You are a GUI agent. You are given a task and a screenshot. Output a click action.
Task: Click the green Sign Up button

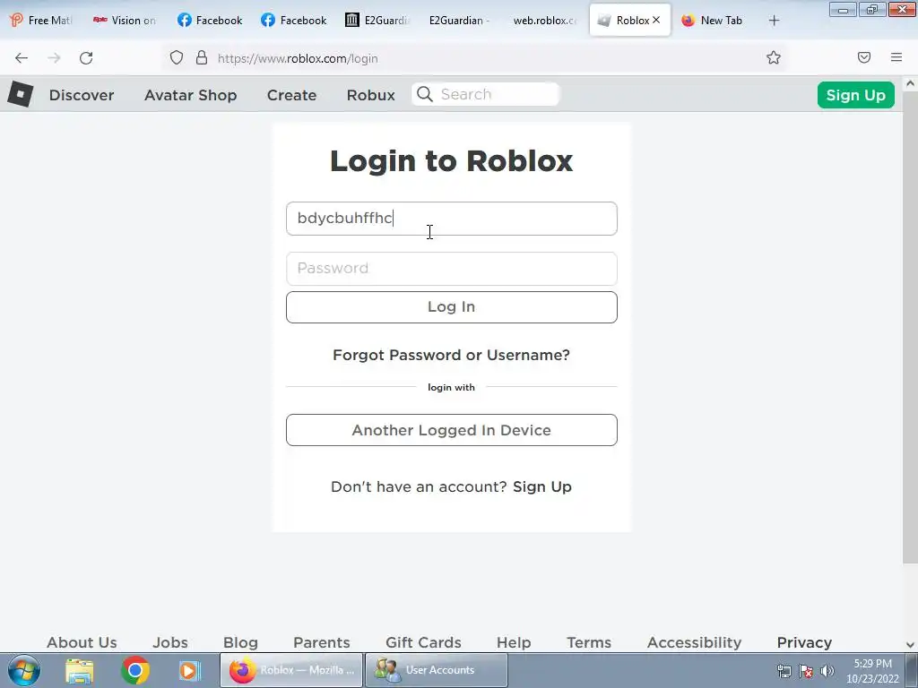coord(855,95)
